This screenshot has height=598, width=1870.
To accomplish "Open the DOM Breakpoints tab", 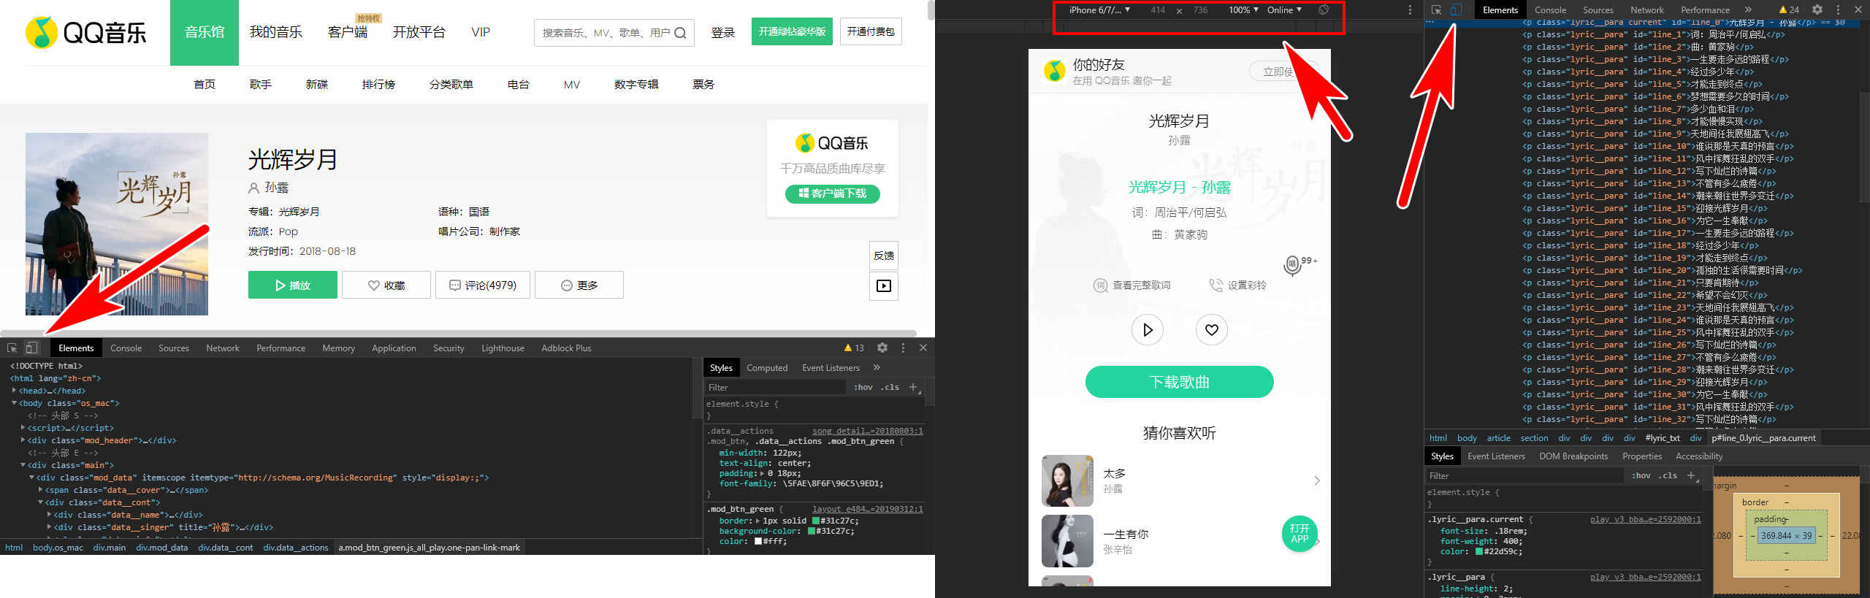I will (1573, 456).
